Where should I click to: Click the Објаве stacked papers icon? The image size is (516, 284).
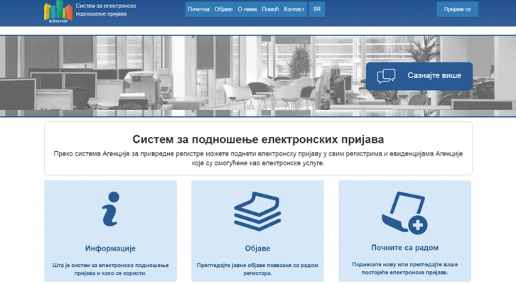click(257, 211)
